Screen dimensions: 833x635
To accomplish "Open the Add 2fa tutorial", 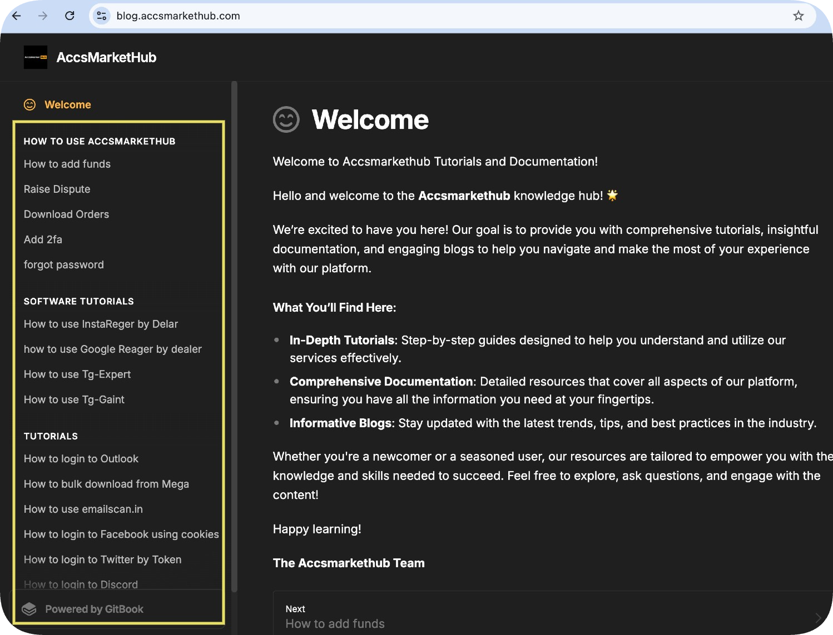I will (43, 239).
